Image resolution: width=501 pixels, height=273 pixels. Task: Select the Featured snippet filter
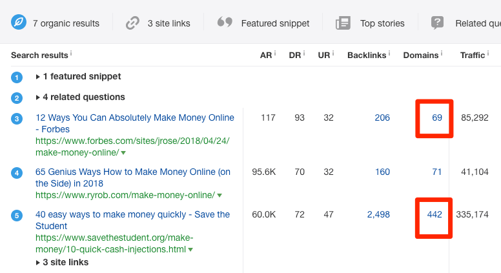point(263,23)
